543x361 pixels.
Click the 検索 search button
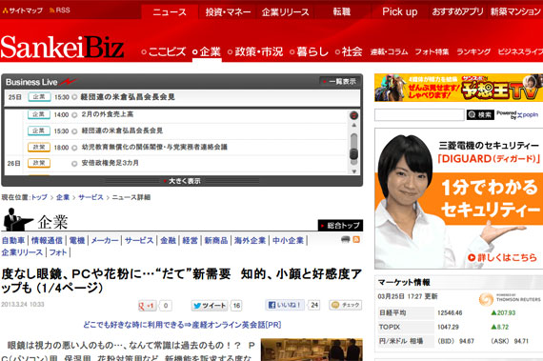(x=480, y=114)
